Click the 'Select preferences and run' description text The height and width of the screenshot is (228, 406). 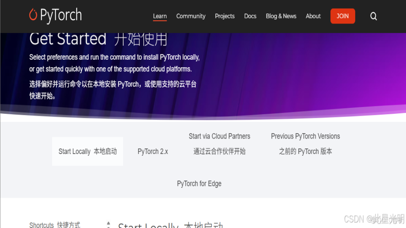(115, 63)
